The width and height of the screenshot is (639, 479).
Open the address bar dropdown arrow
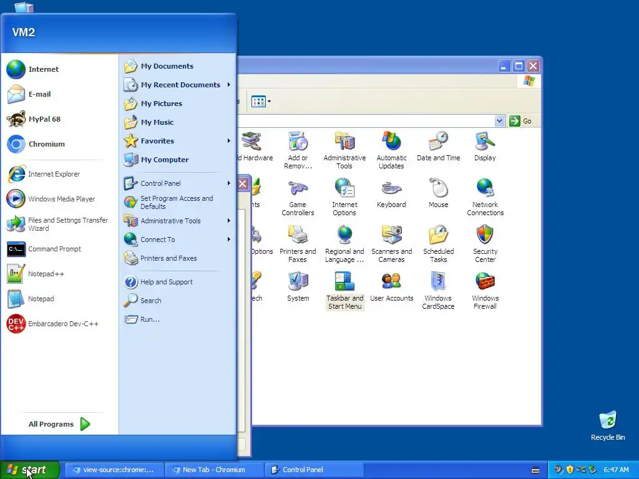pyautogui.click(x=499, y=121)
